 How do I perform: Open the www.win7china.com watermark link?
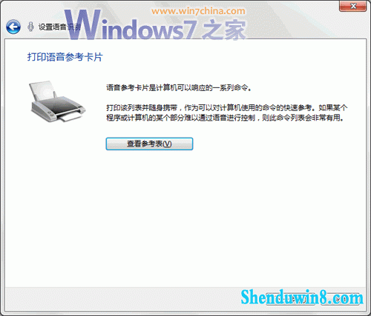click(x=198, y=11)
